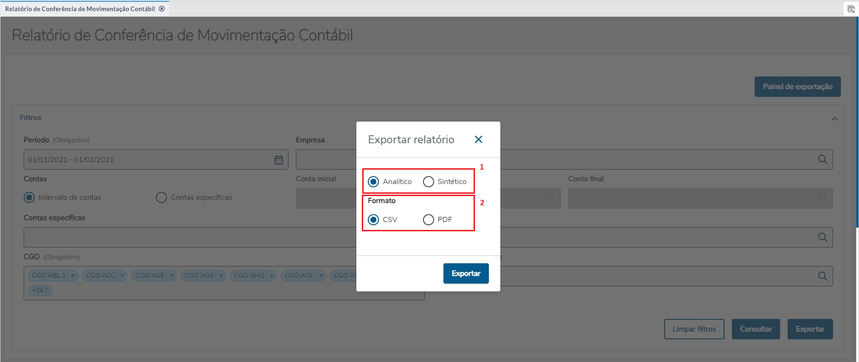This screenshot has width=859, height=362.
Task: Click the page-level Exportar button
Action: pyautogui.click(x=810, y=329)
